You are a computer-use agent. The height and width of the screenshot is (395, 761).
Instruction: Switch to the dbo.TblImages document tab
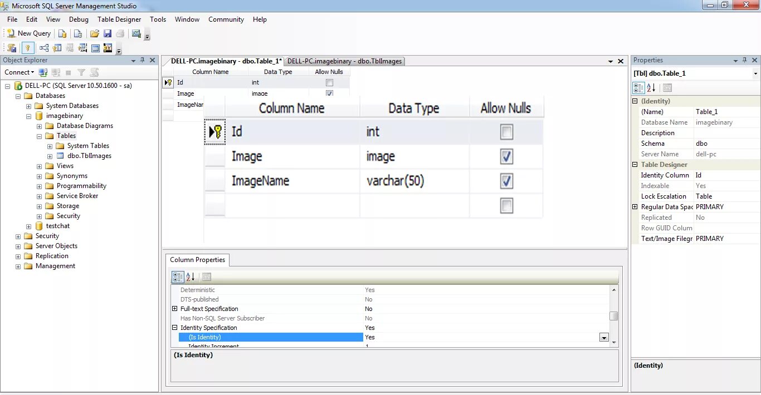pos(344,61)
